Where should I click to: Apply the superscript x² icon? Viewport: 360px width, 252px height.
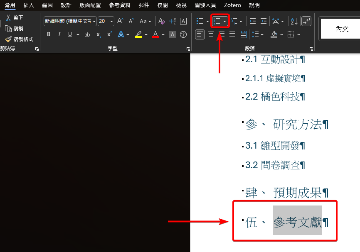click(109, 34)
